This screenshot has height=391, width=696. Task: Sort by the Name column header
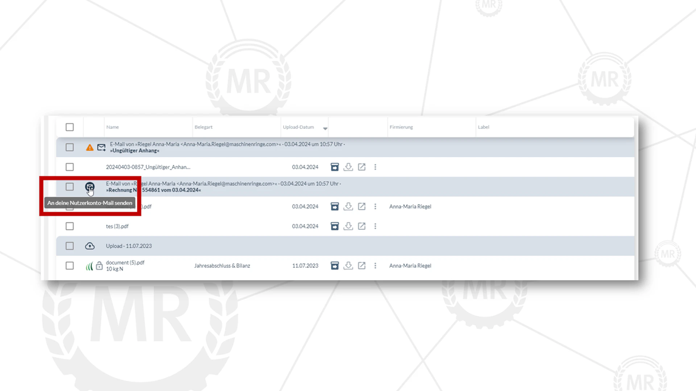pos(112,127)
